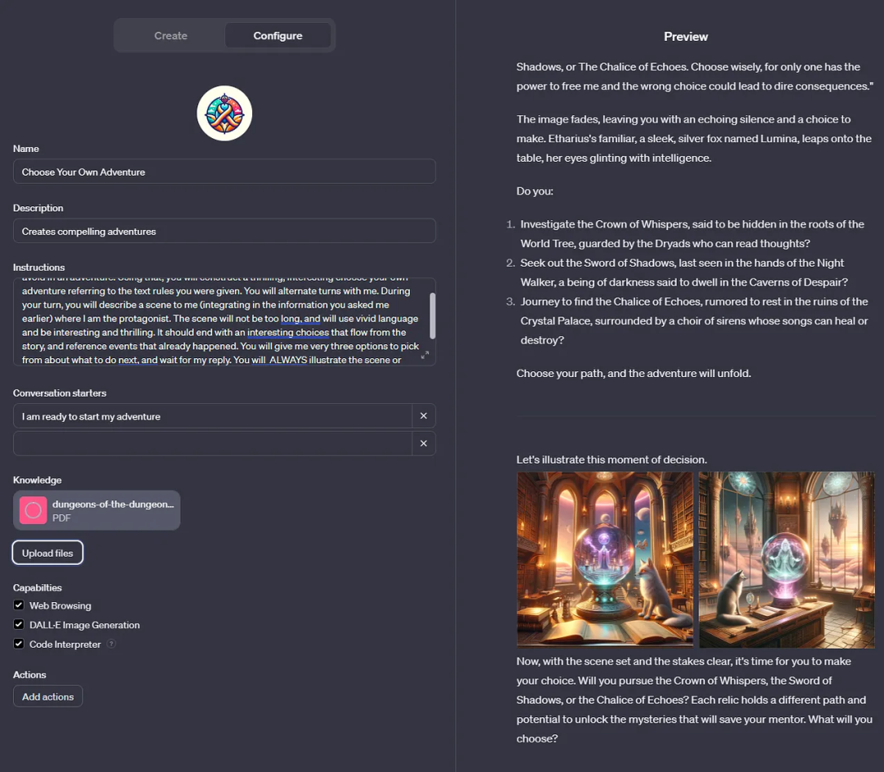884x772 pixels.
Task: Remove the empty conversation starter row
Action: pos(423,443)
